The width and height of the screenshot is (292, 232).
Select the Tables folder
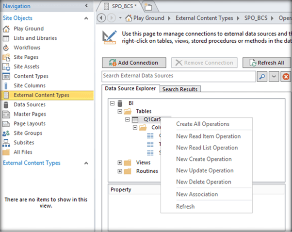tap(144, 111)
